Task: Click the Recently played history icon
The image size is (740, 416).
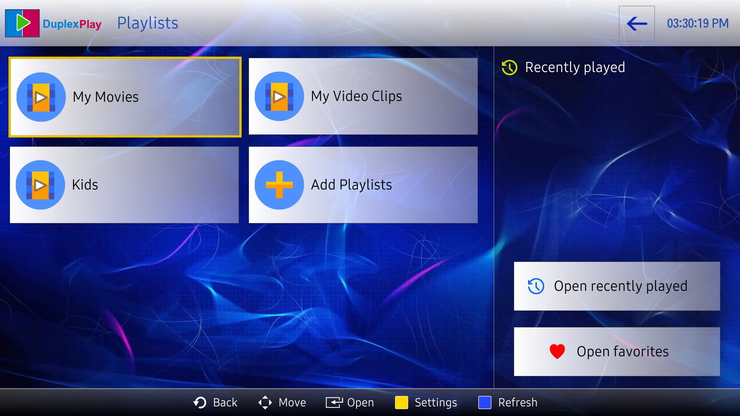Action: (509, 67)
